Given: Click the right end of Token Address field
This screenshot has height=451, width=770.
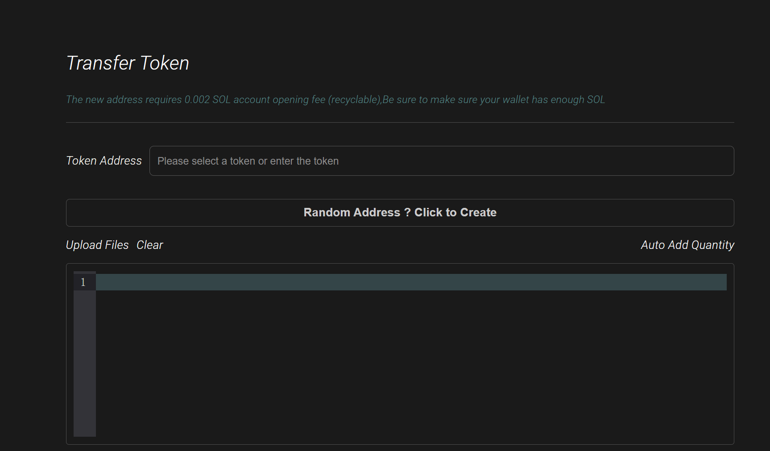Looking at the screenshot, I should 714,161.
